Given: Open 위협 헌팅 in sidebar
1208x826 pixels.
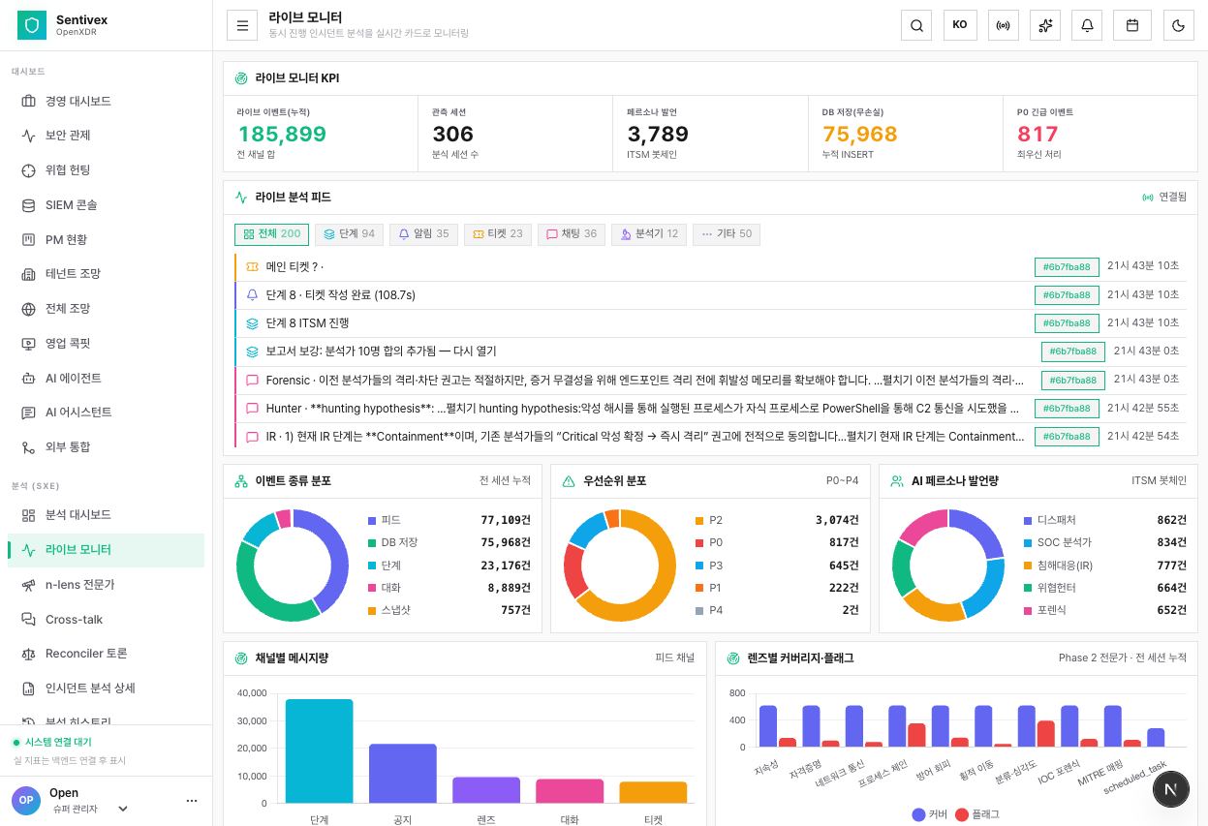Looking at the screenshot, I should (x=106, y=170).
